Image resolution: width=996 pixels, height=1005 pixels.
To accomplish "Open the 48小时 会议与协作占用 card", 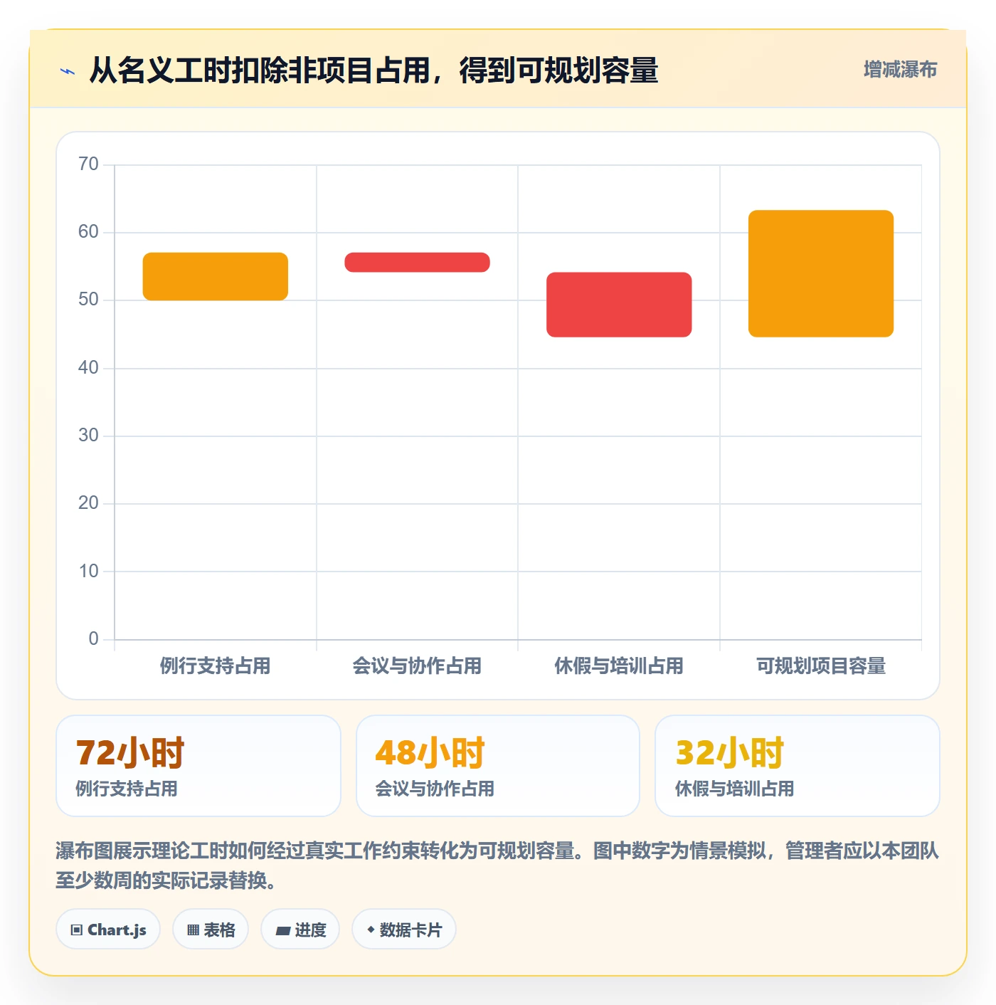I will 498,766.
